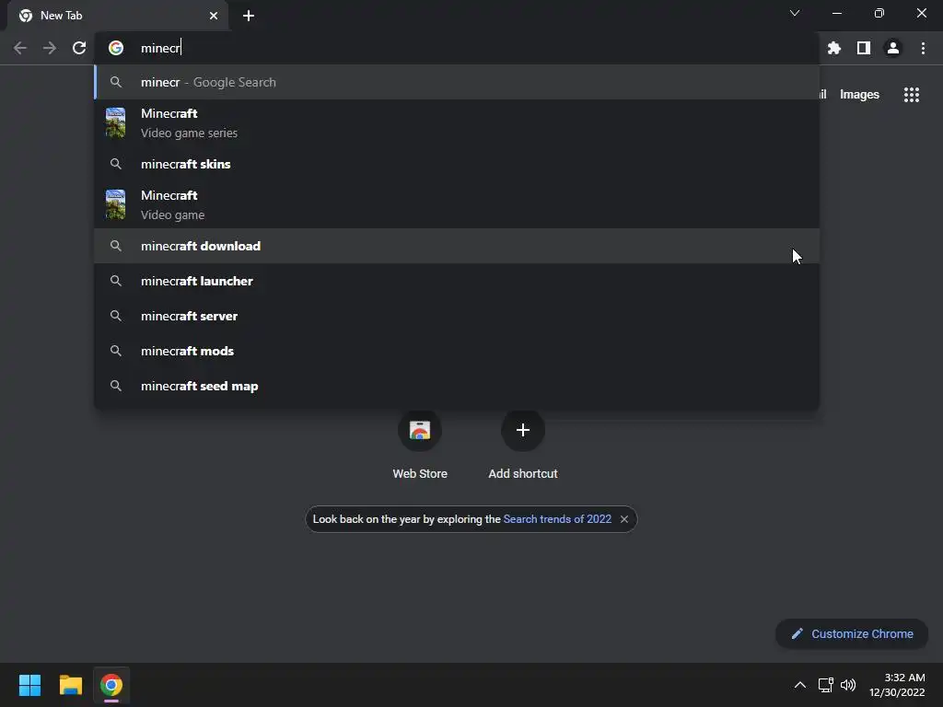Open the volume tray icon
This screenshot has height=707, width=943.
pyautogui.click(x=848, y=685)
